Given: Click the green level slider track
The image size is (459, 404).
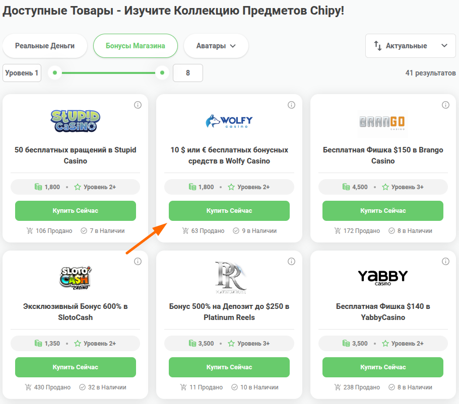Looking at the screenshot, I should click(108, 73).
